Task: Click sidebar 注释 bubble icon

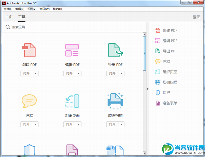Action: click(158, 61)
